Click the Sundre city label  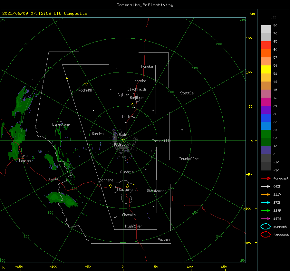(98, 133)
